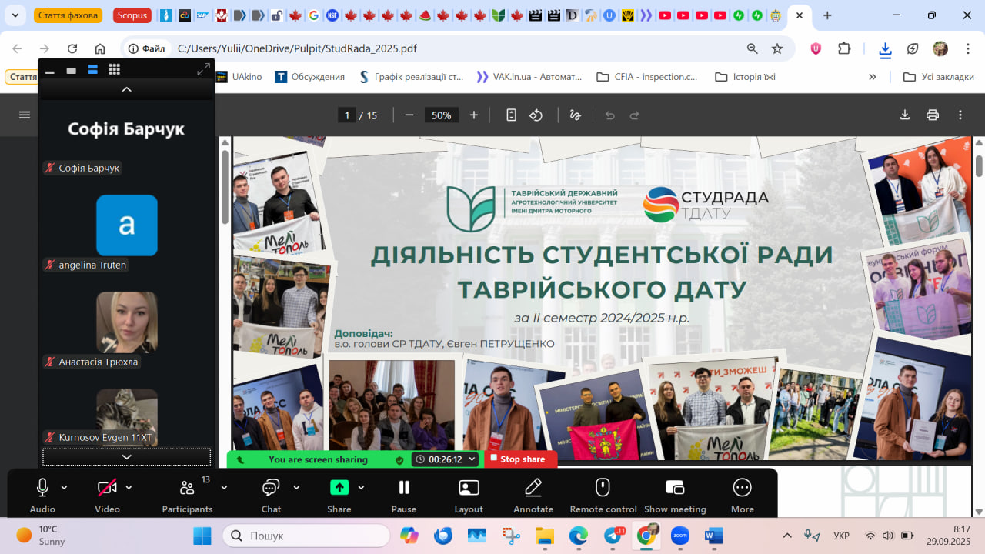
Task: Open the UAkino bookmark
Action: (x=239, y=77)
